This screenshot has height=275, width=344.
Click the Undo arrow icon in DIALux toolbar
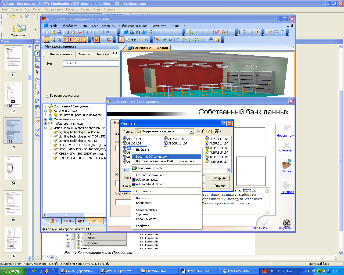point(107,32)
